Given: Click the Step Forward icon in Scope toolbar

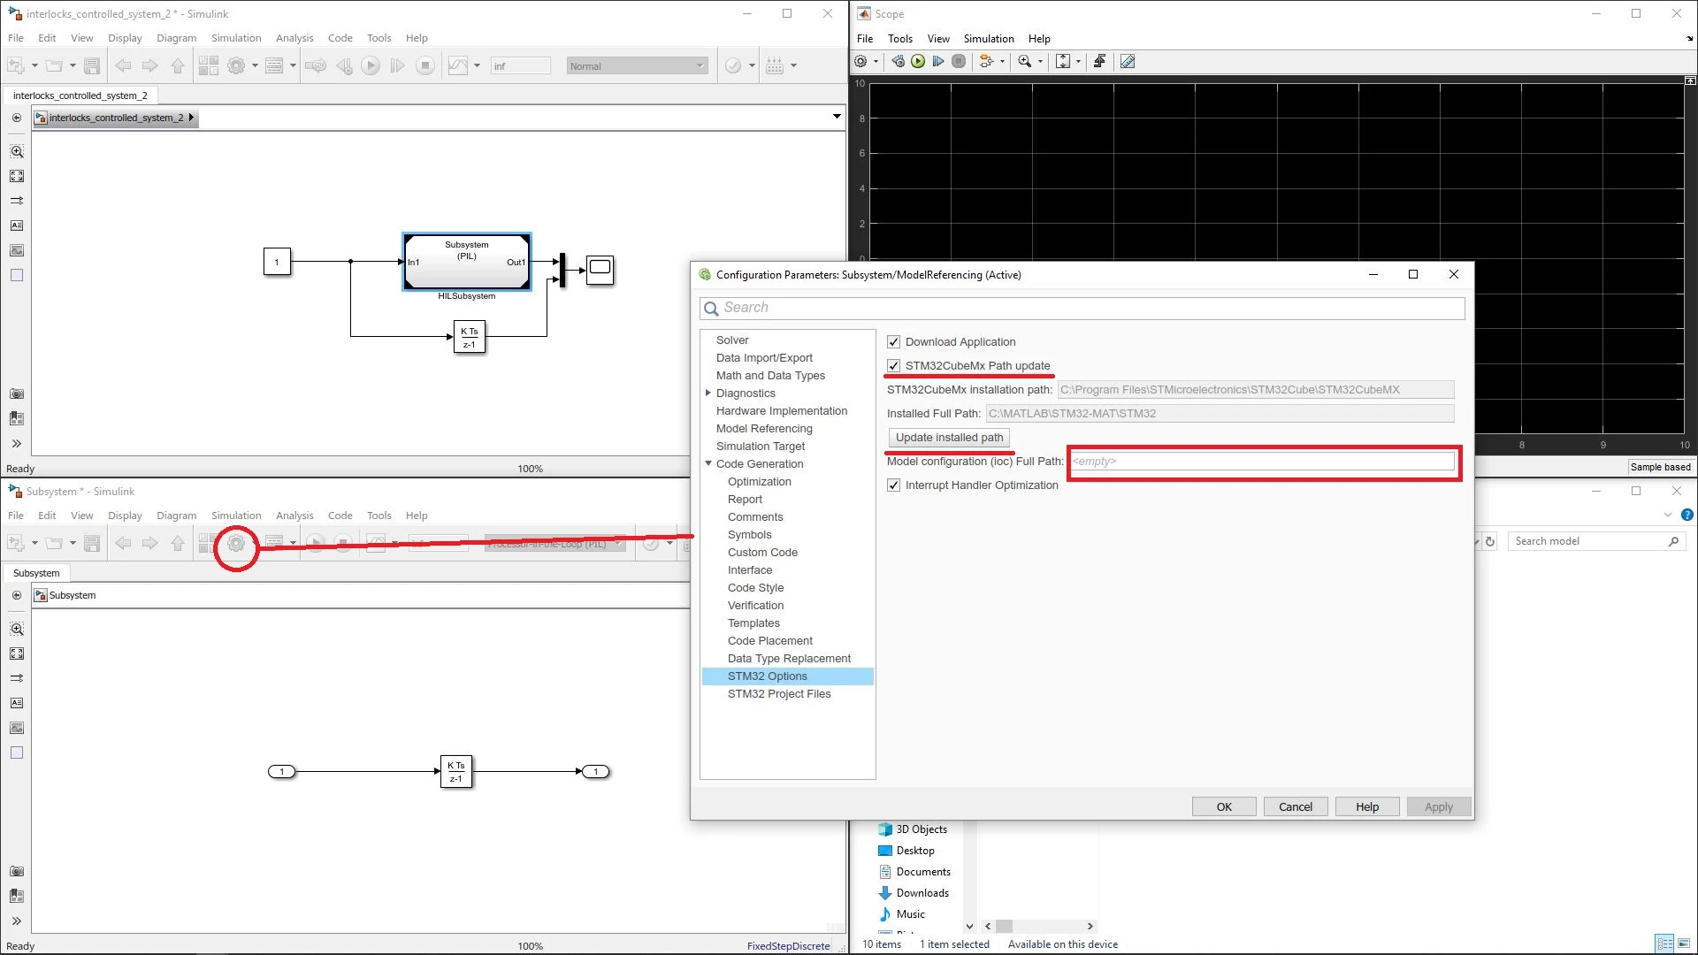Looking at the screenshot, I should coord(937,61).
